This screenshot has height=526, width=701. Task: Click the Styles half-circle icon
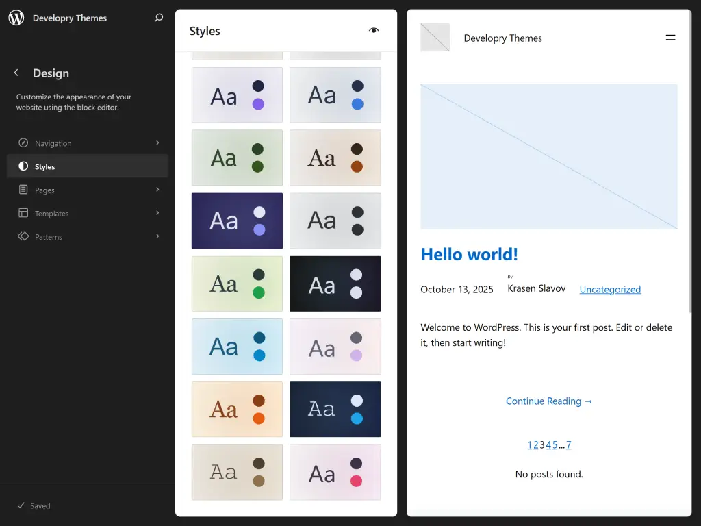(23, 166)
